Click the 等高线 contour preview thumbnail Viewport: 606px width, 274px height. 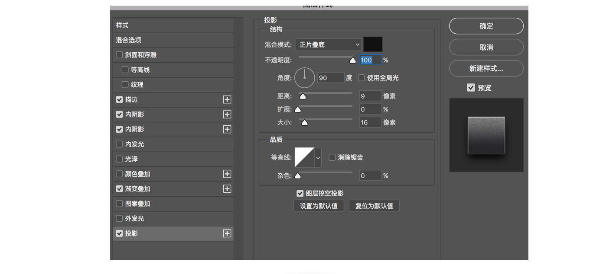pyautogui.click(x=304, y=157)
